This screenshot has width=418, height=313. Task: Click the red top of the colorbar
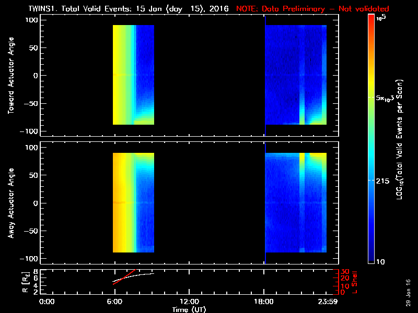click(x=371, y=18)
